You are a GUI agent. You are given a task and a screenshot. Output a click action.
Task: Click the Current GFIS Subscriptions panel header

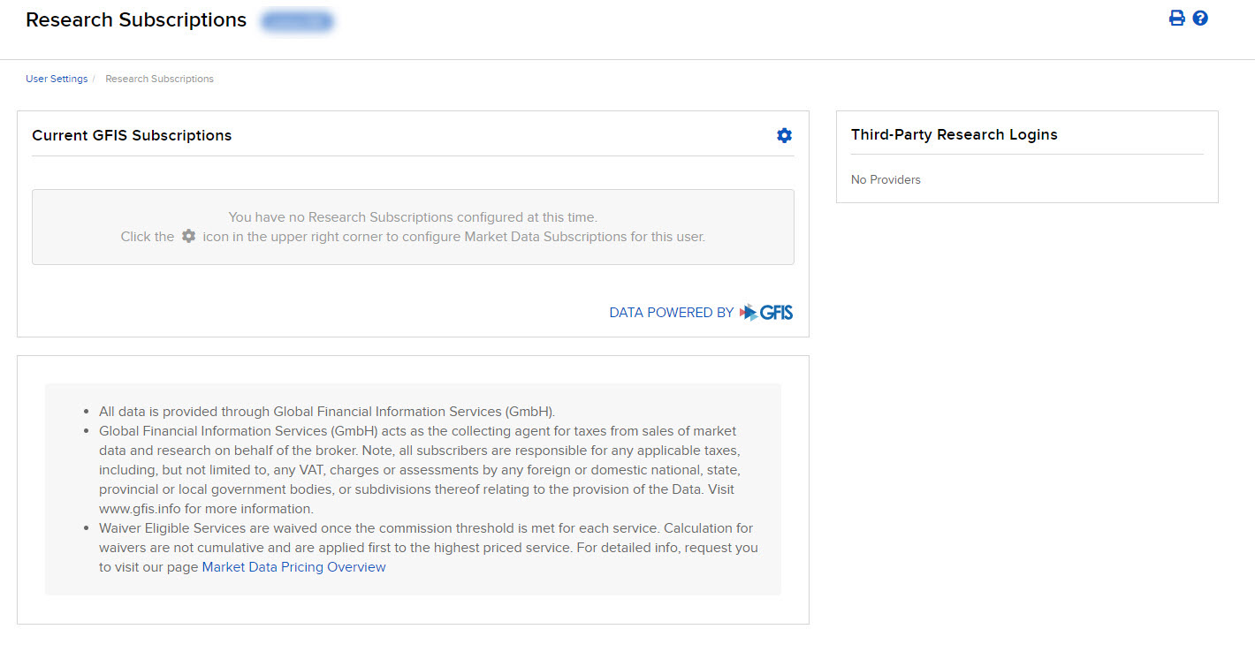pyautogui.click(x=132, y=135)
